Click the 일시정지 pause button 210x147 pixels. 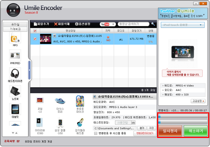pyautogui.click(x=170, y=131)
